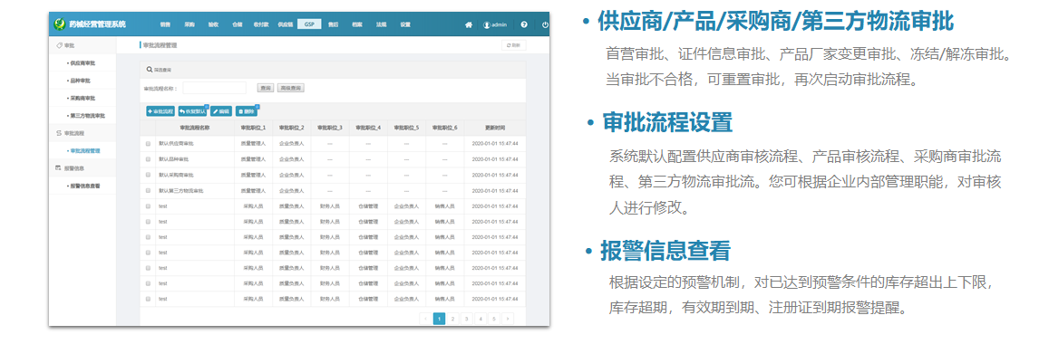Go to previous page with the left arrow

point(425,319)
